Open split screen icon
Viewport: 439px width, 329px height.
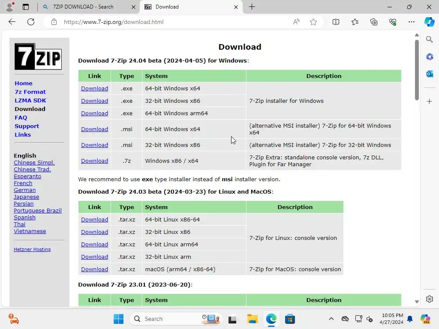pyautogui.click(x=336, y=22)
